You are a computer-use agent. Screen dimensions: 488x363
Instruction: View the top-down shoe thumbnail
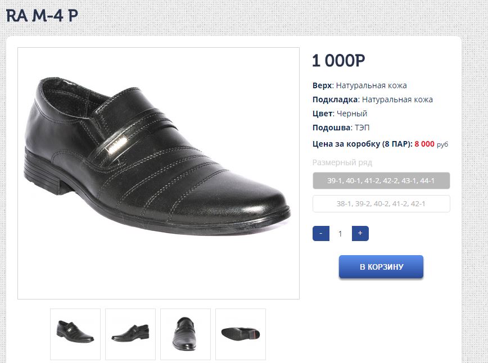186,334
